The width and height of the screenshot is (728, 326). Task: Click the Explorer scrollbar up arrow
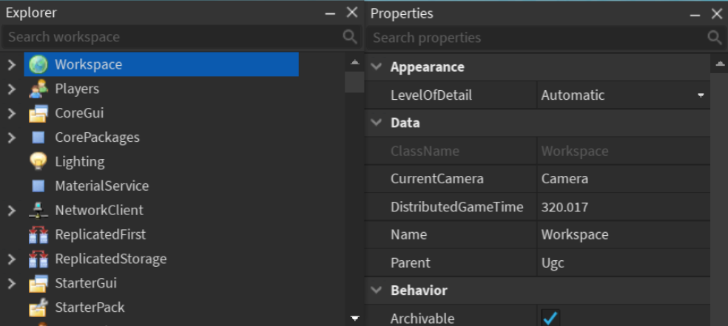(354, 61)
